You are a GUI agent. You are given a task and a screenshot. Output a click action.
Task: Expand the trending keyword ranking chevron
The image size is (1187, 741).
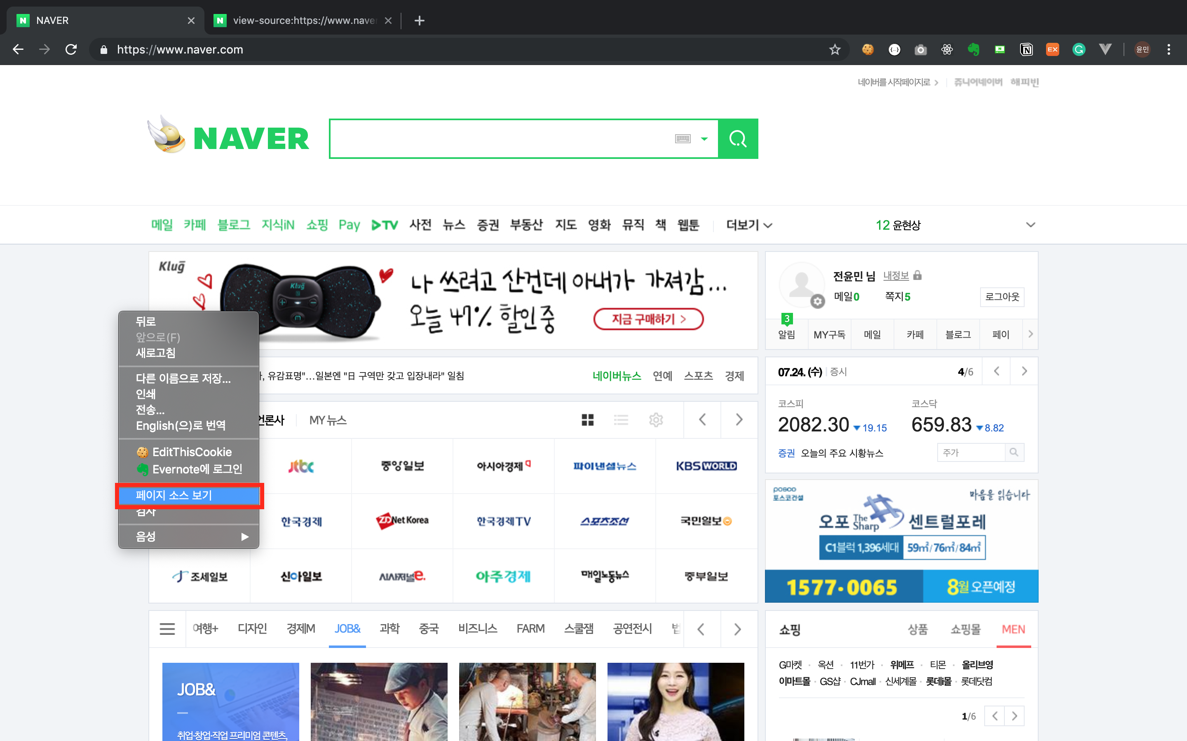(x=1030, y=225)
